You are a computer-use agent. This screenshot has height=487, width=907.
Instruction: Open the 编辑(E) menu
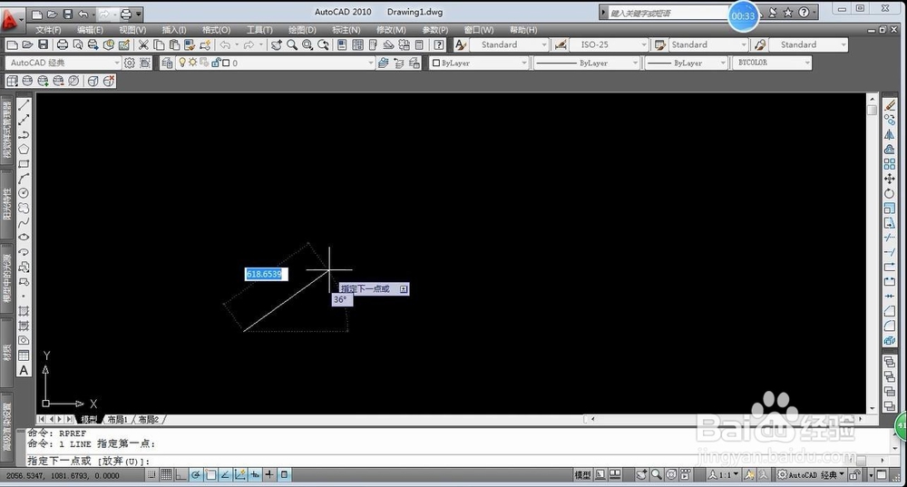coord(90,30)
